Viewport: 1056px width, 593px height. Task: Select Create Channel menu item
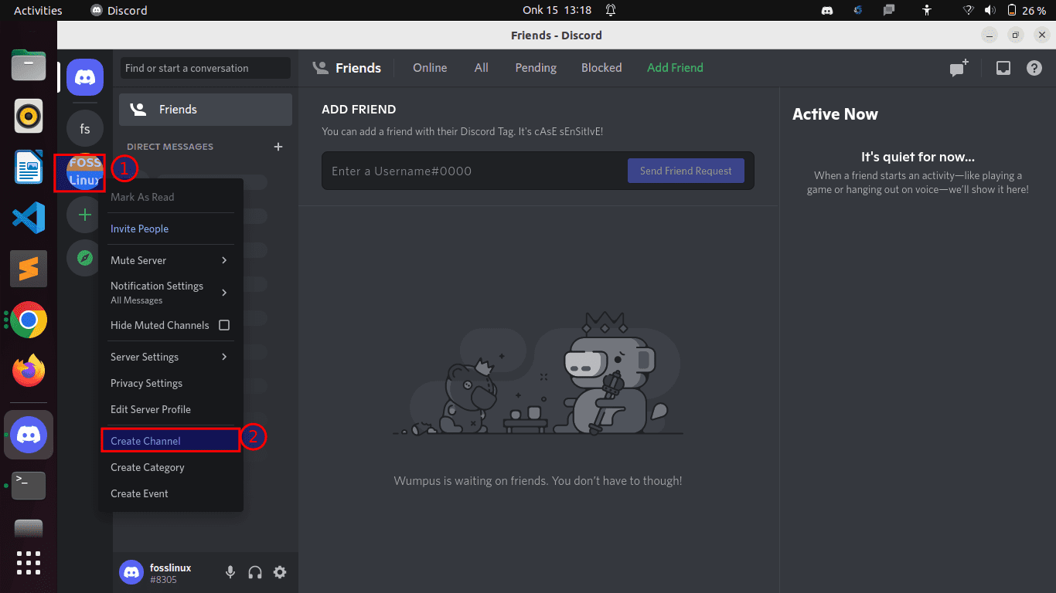pos(171,441)
